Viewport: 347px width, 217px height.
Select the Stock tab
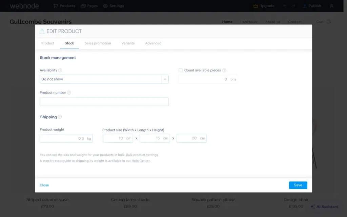click(69, 43)
